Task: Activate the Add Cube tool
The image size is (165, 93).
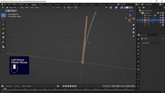Action: 3,51
